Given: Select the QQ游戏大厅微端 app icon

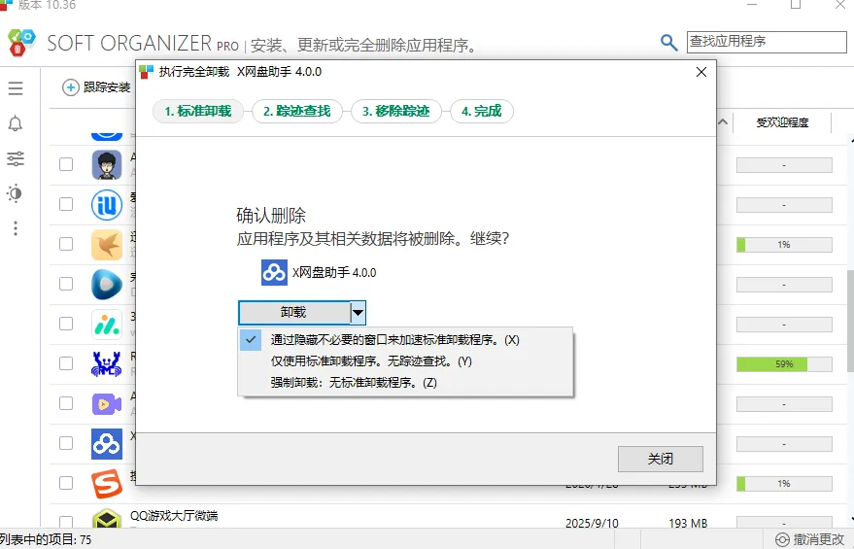Looking at the screenshot, I should (107, 519).
